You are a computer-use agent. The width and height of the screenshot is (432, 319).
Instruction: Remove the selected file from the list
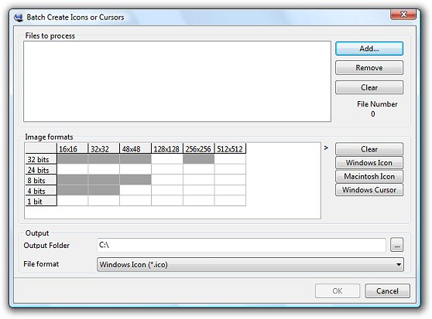(369, 68)
